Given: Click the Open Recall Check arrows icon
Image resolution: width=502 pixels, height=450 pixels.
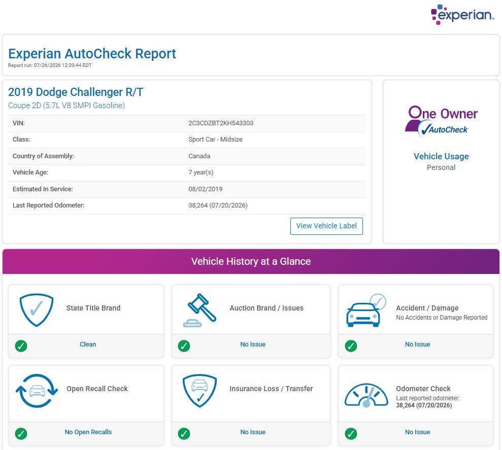Looking at the screenshot, I should [x=37, y=391].
